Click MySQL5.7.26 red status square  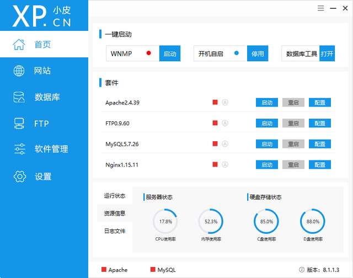coord(215,143)
